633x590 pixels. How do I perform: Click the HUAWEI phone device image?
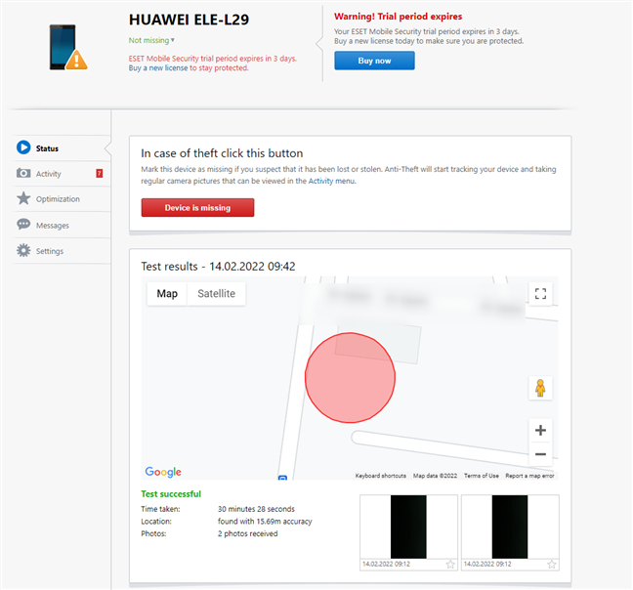click(x=67, y=47)
